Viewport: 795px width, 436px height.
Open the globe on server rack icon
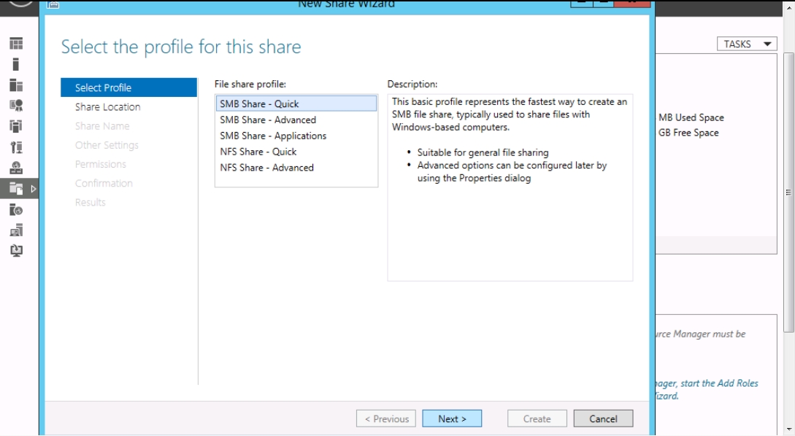pos(16,168)
